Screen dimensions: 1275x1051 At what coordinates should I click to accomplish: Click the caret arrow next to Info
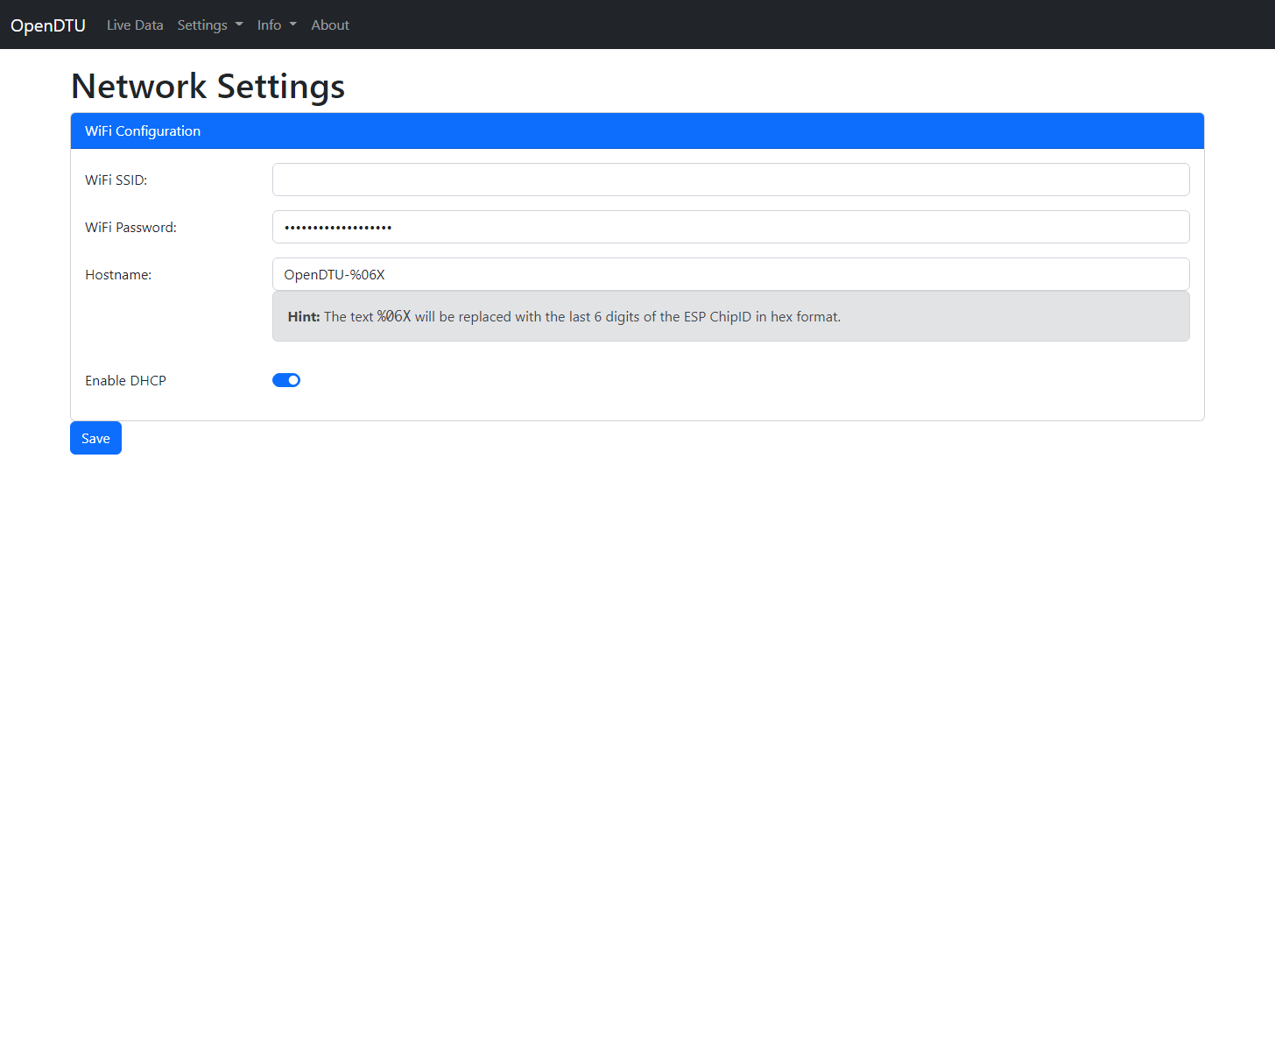coord(293,25)
